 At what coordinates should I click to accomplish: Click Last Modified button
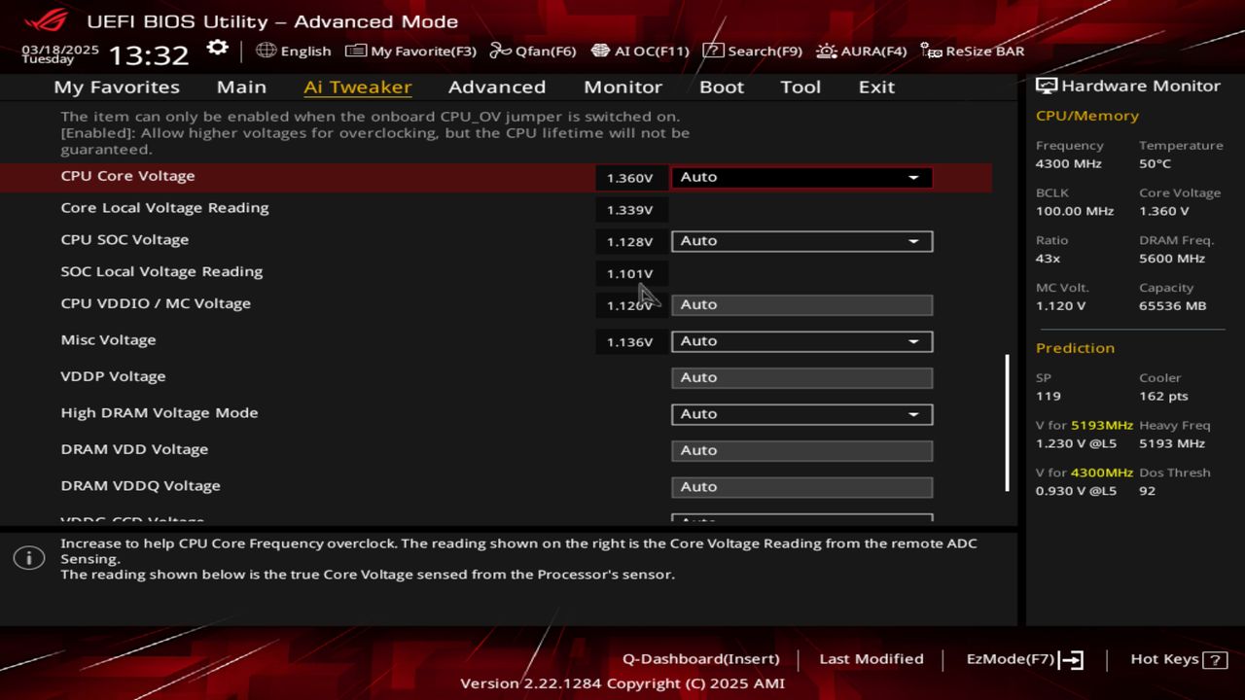tap(871, 659)
